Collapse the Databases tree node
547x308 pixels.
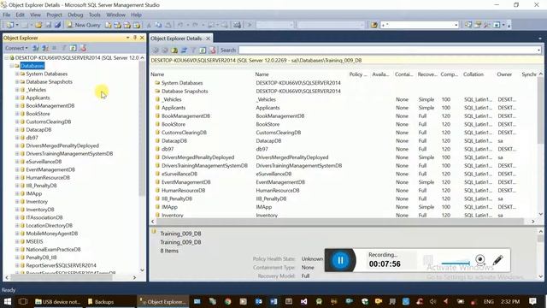point(11,66)
